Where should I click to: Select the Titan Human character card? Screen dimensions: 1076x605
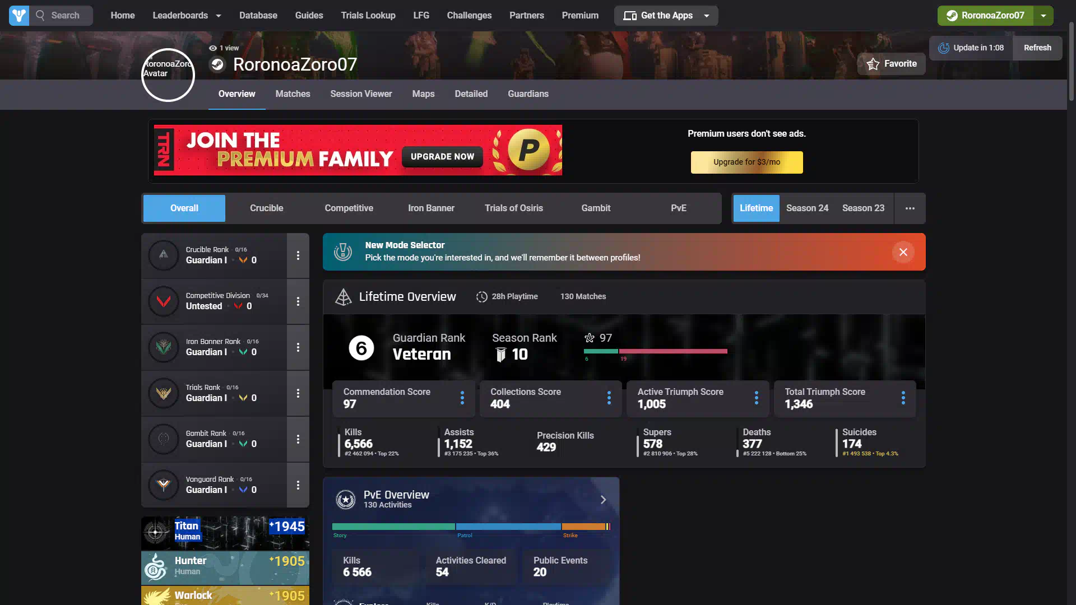click(225, 533)
